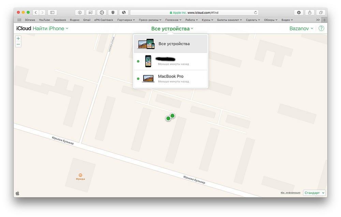Open the Share button in Safari
The height and width of the screenshot is (217, 341).
[x=310, y=13]
